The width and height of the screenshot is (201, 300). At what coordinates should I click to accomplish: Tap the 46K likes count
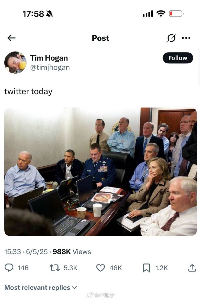pos(116,268)
